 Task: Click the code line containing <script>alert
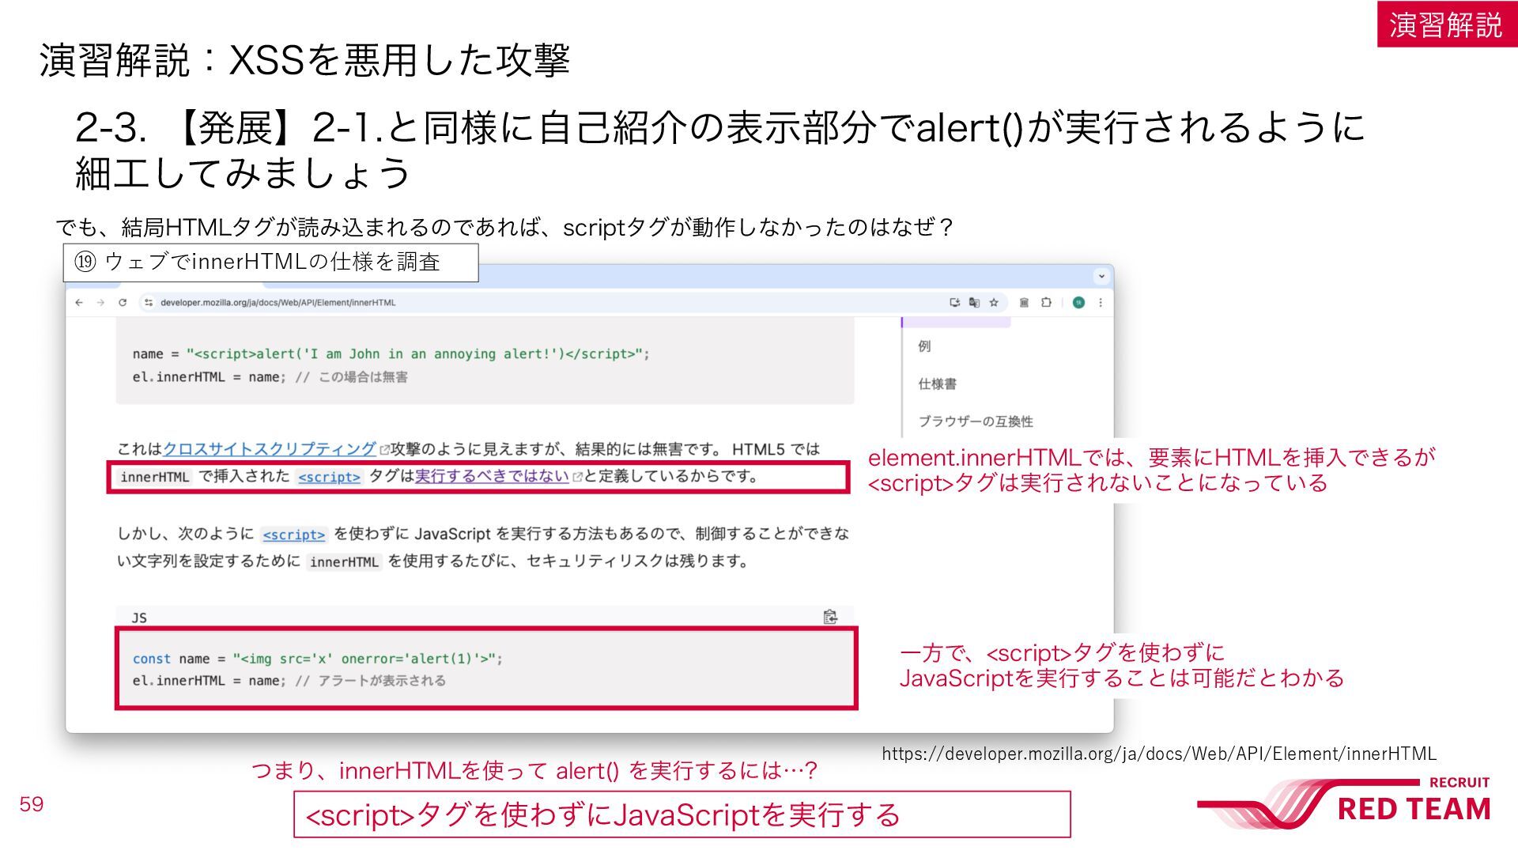coord(391,353)
